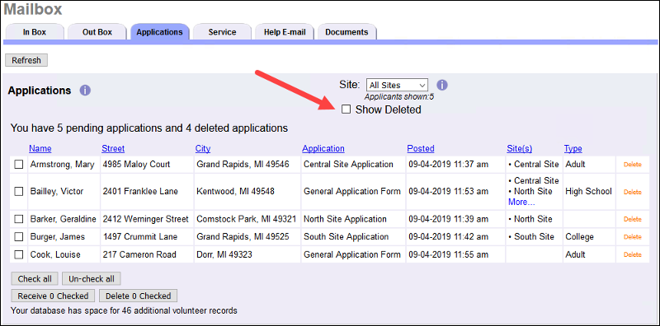This screenshot has height=326, width=660.
Task: Open the Site dropdown showing All Sites
Action: pos(398,86)
